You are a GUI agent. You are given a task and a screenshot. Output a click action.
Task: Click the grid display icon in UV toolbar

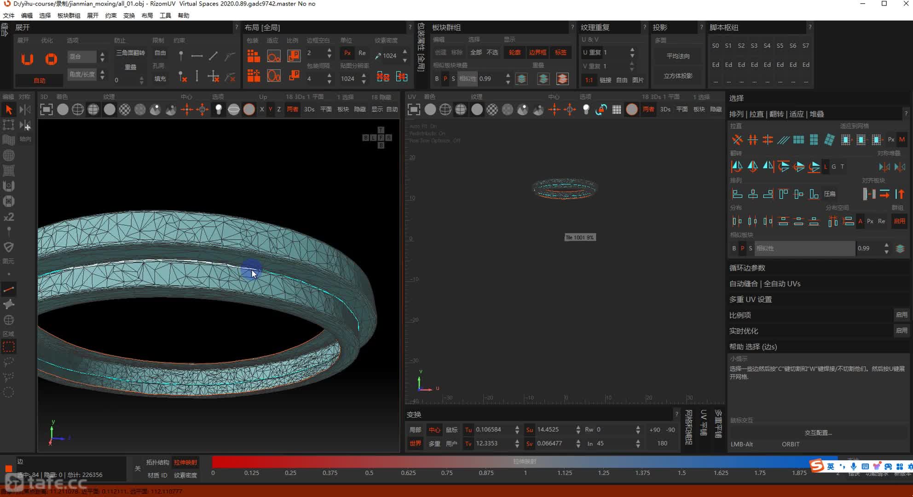[617, 110]
